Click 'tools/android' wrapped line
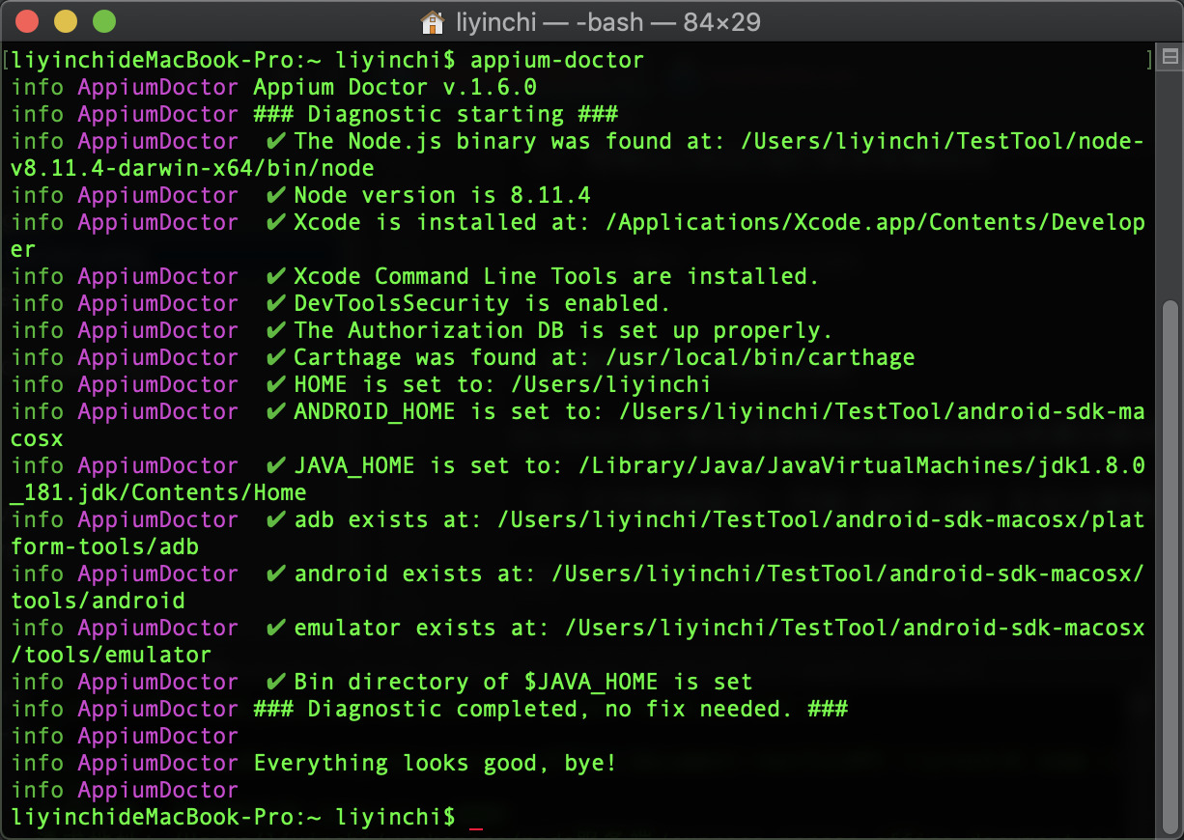This screenshot has width=1184, height=840. pos(99,601)
